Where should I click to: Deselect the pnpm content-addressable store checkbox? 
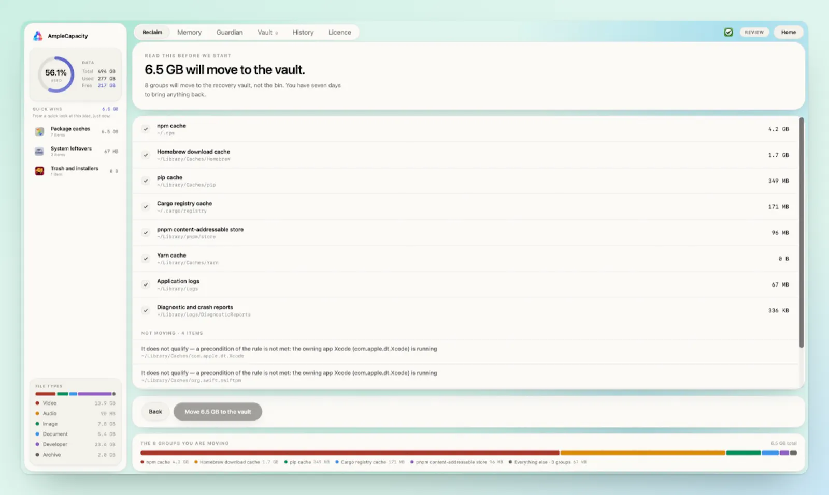(x=146, y=232)
